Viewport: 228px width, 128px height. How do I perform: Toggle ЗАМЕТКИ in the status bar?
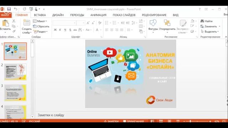point(111,121)
